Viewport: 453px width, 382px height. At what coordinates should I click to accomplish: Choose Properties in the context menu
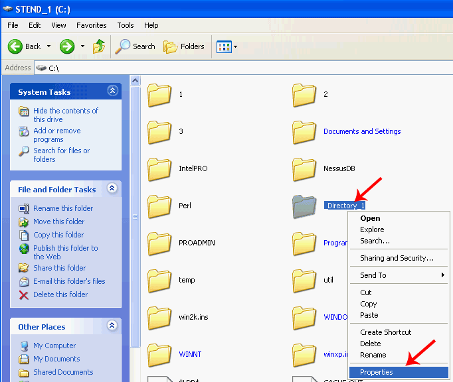399,372
